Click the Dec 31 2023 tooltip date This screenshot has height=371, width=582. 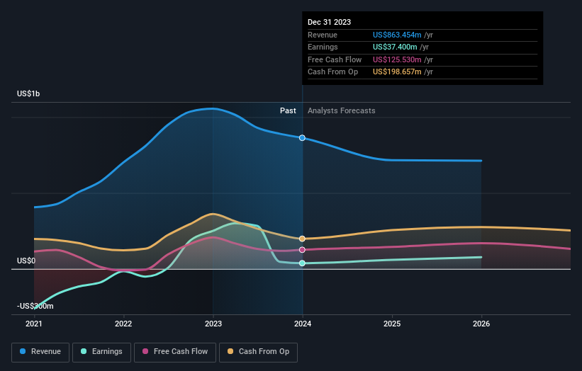click(x=329, y=22)
